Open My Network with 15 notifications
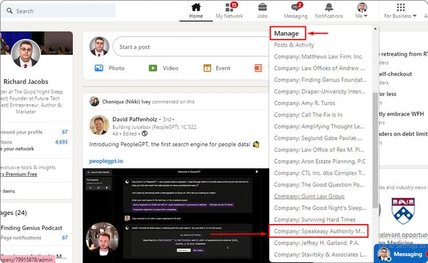The width and height of the screenshot is (428, 263). tap(229, 10)
